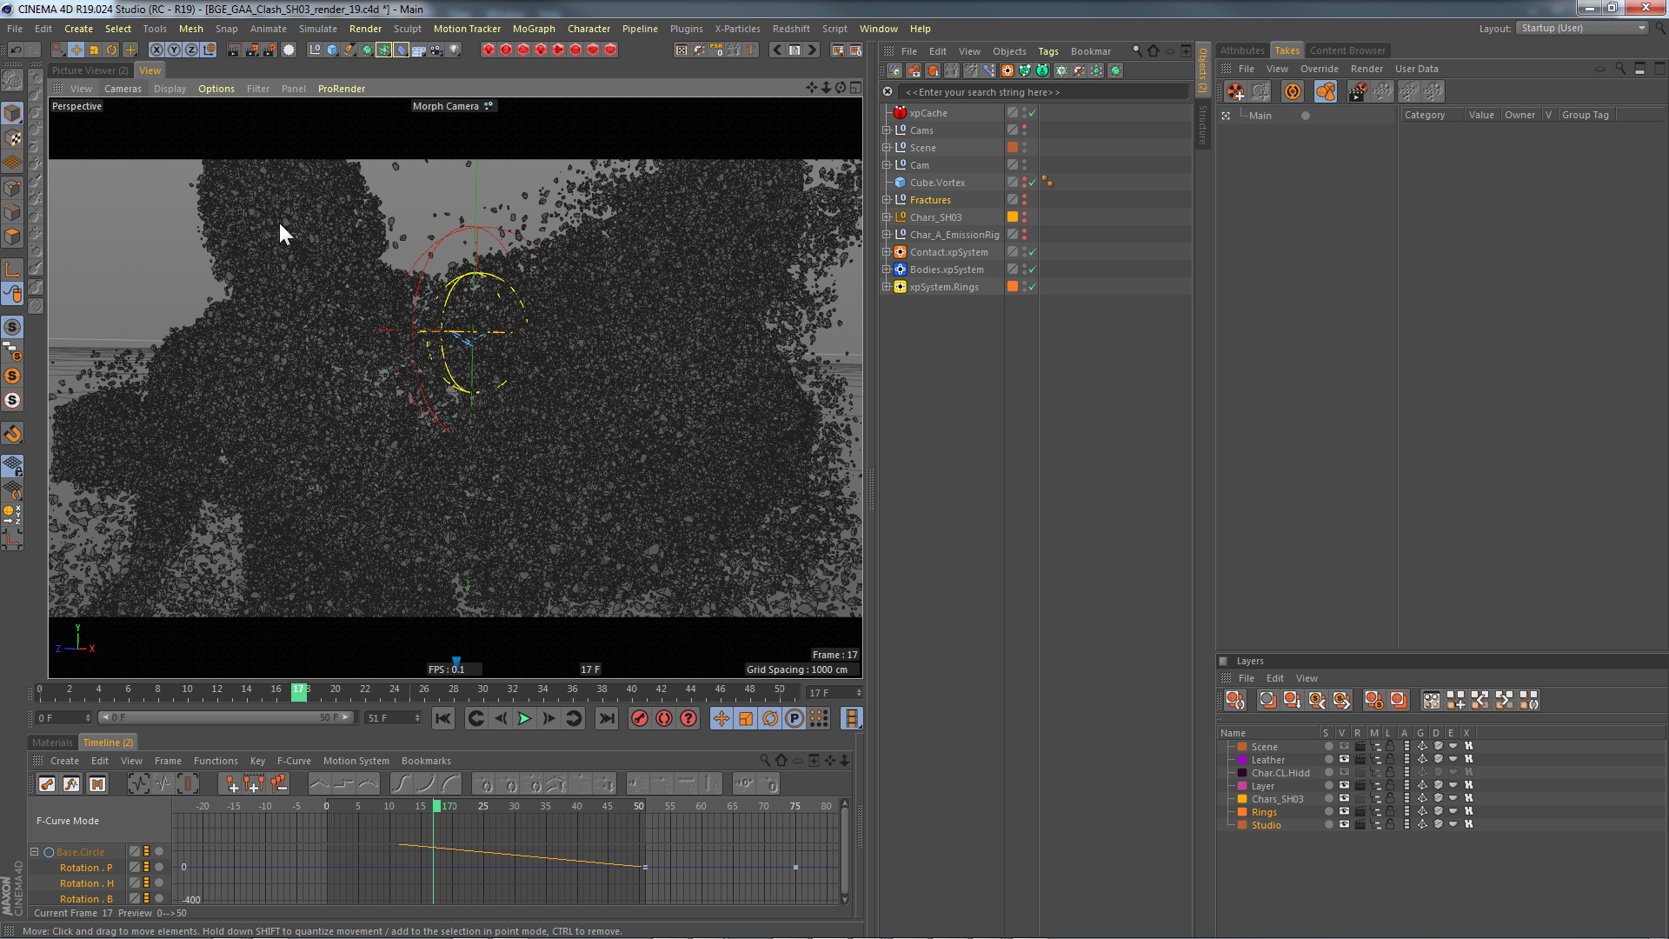Switch to the Attributes tab

click(x=1242, y=50)
